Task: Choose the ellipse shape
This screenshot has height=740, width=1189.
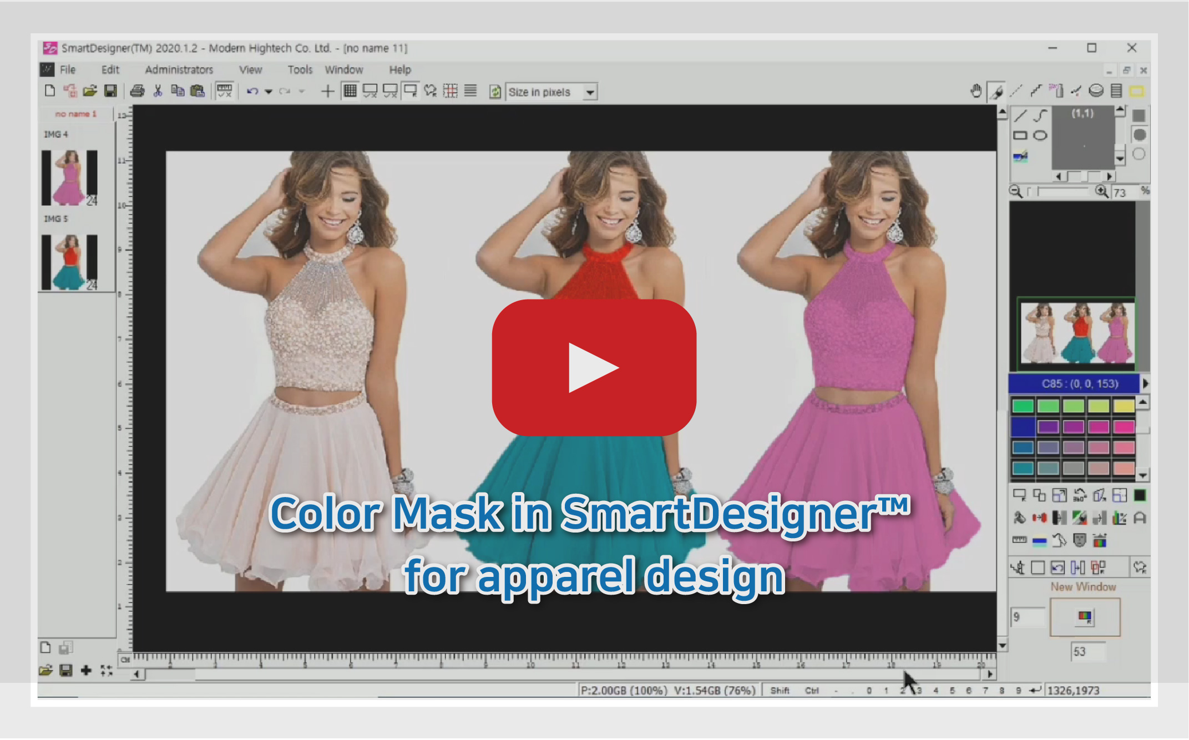Action: point(1040,135)
